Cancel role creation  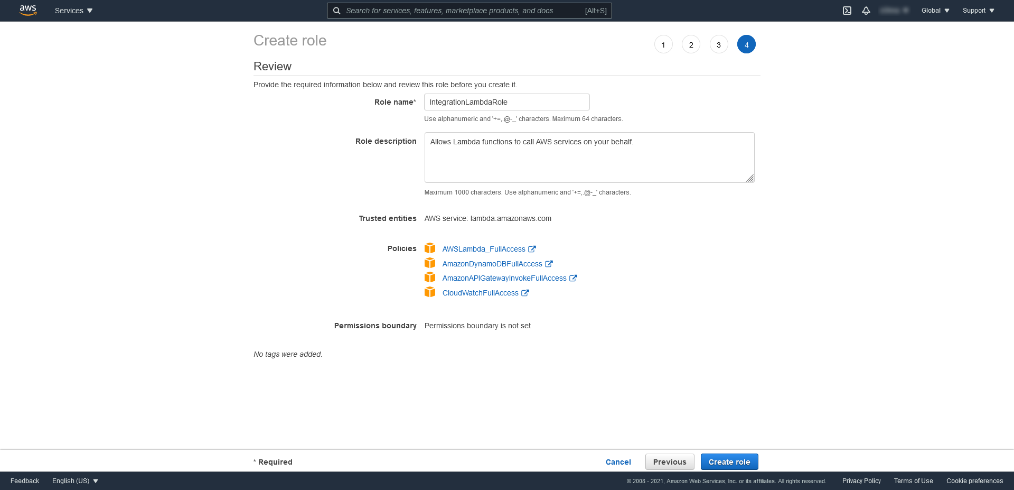pos(618,462)
